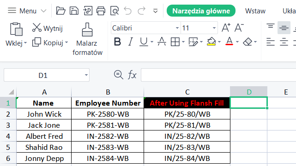Click the Name Box showing D1

coord(43,75)
